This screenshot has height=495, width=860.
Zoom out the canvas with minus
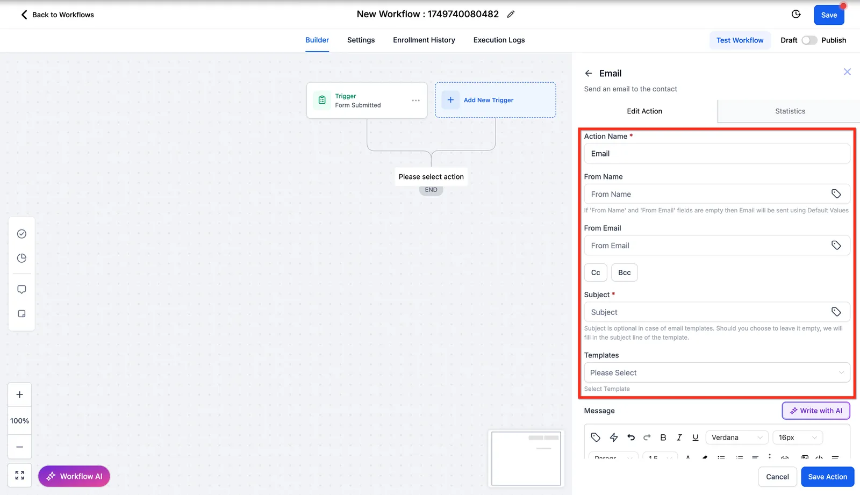[19, 447]
